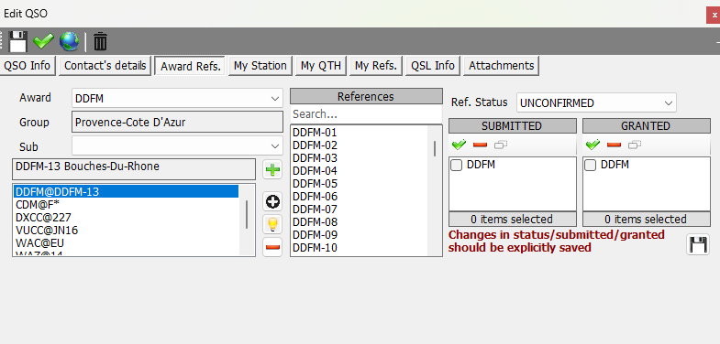Image resolution: width=720 pixels, height=344 pixels.
Task: Select reference DDFM-10
Action: point(360,248)
